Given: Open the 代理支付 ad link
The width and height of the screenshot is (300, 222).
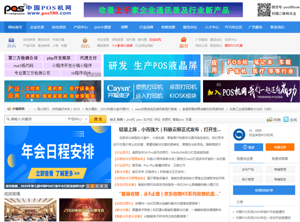Looking at the screenshot, I should [88, 58].
